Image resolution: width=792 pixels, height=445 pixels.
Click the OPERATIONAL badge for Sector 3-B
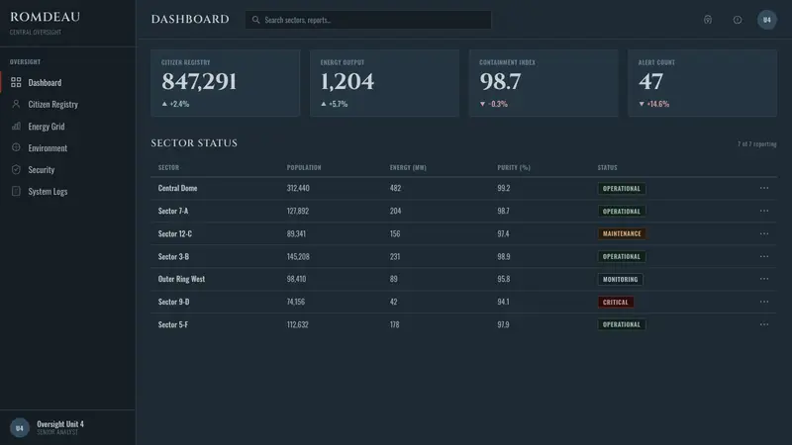(622, 256)
